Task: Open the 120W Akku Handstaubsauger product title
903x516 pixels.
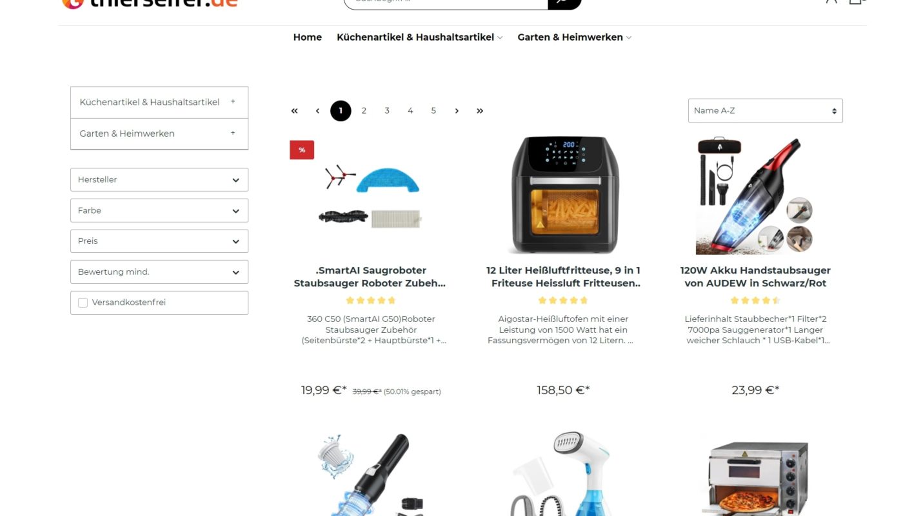Action: point(755,277)
